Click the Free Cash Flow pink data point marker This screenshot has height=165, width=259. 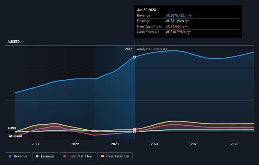point(134,132)
